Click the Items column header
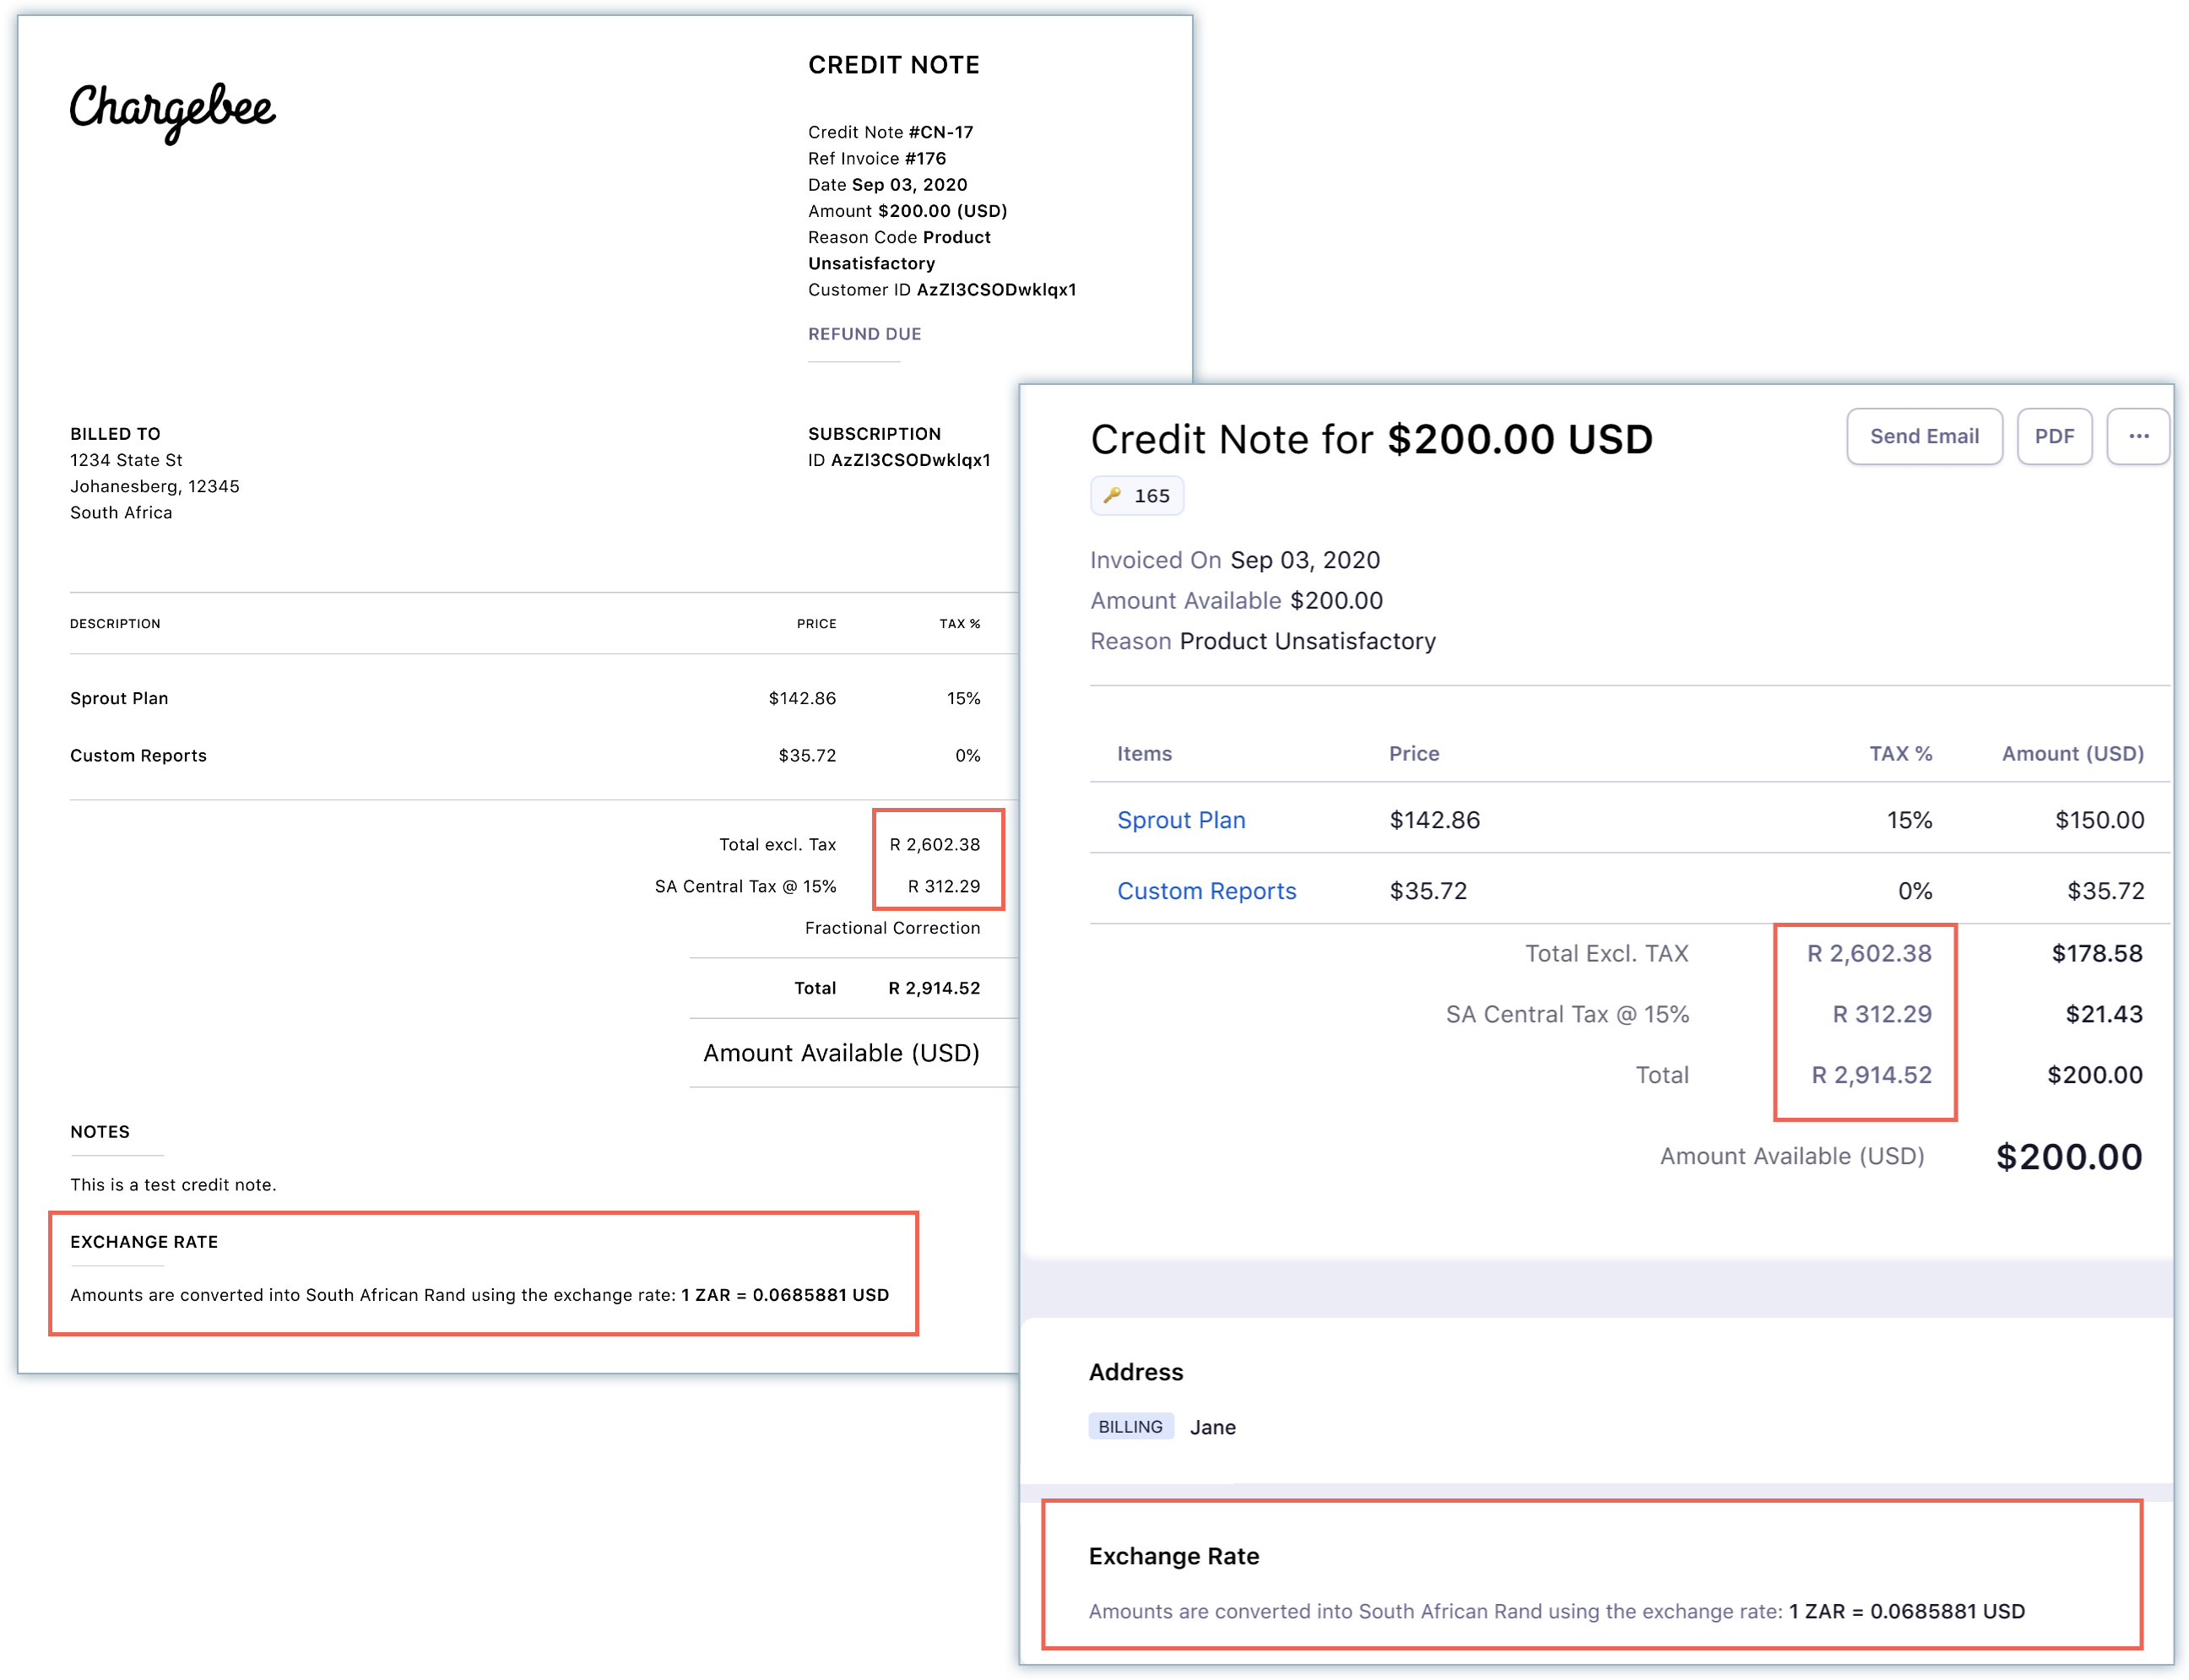The image size is (2189, 1680). tap(1144, 754)
